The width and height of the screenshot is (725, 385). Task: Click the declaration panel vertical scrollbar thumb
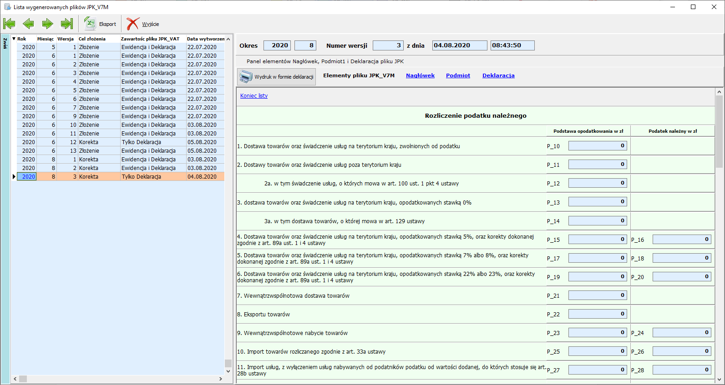pos(719,132)
